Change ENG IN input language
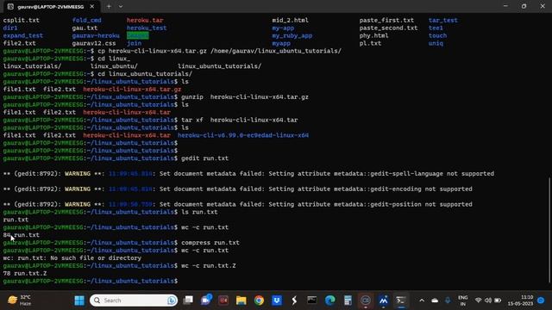 tap(463, 301)
